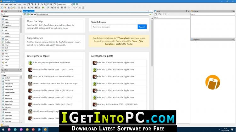Close the Welcome Page tab
This screenshot has height=132, width=236.
pos(33,11)
